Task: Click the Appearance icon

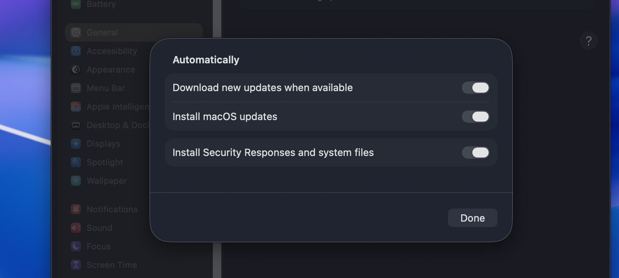Action: pos(76,69)
